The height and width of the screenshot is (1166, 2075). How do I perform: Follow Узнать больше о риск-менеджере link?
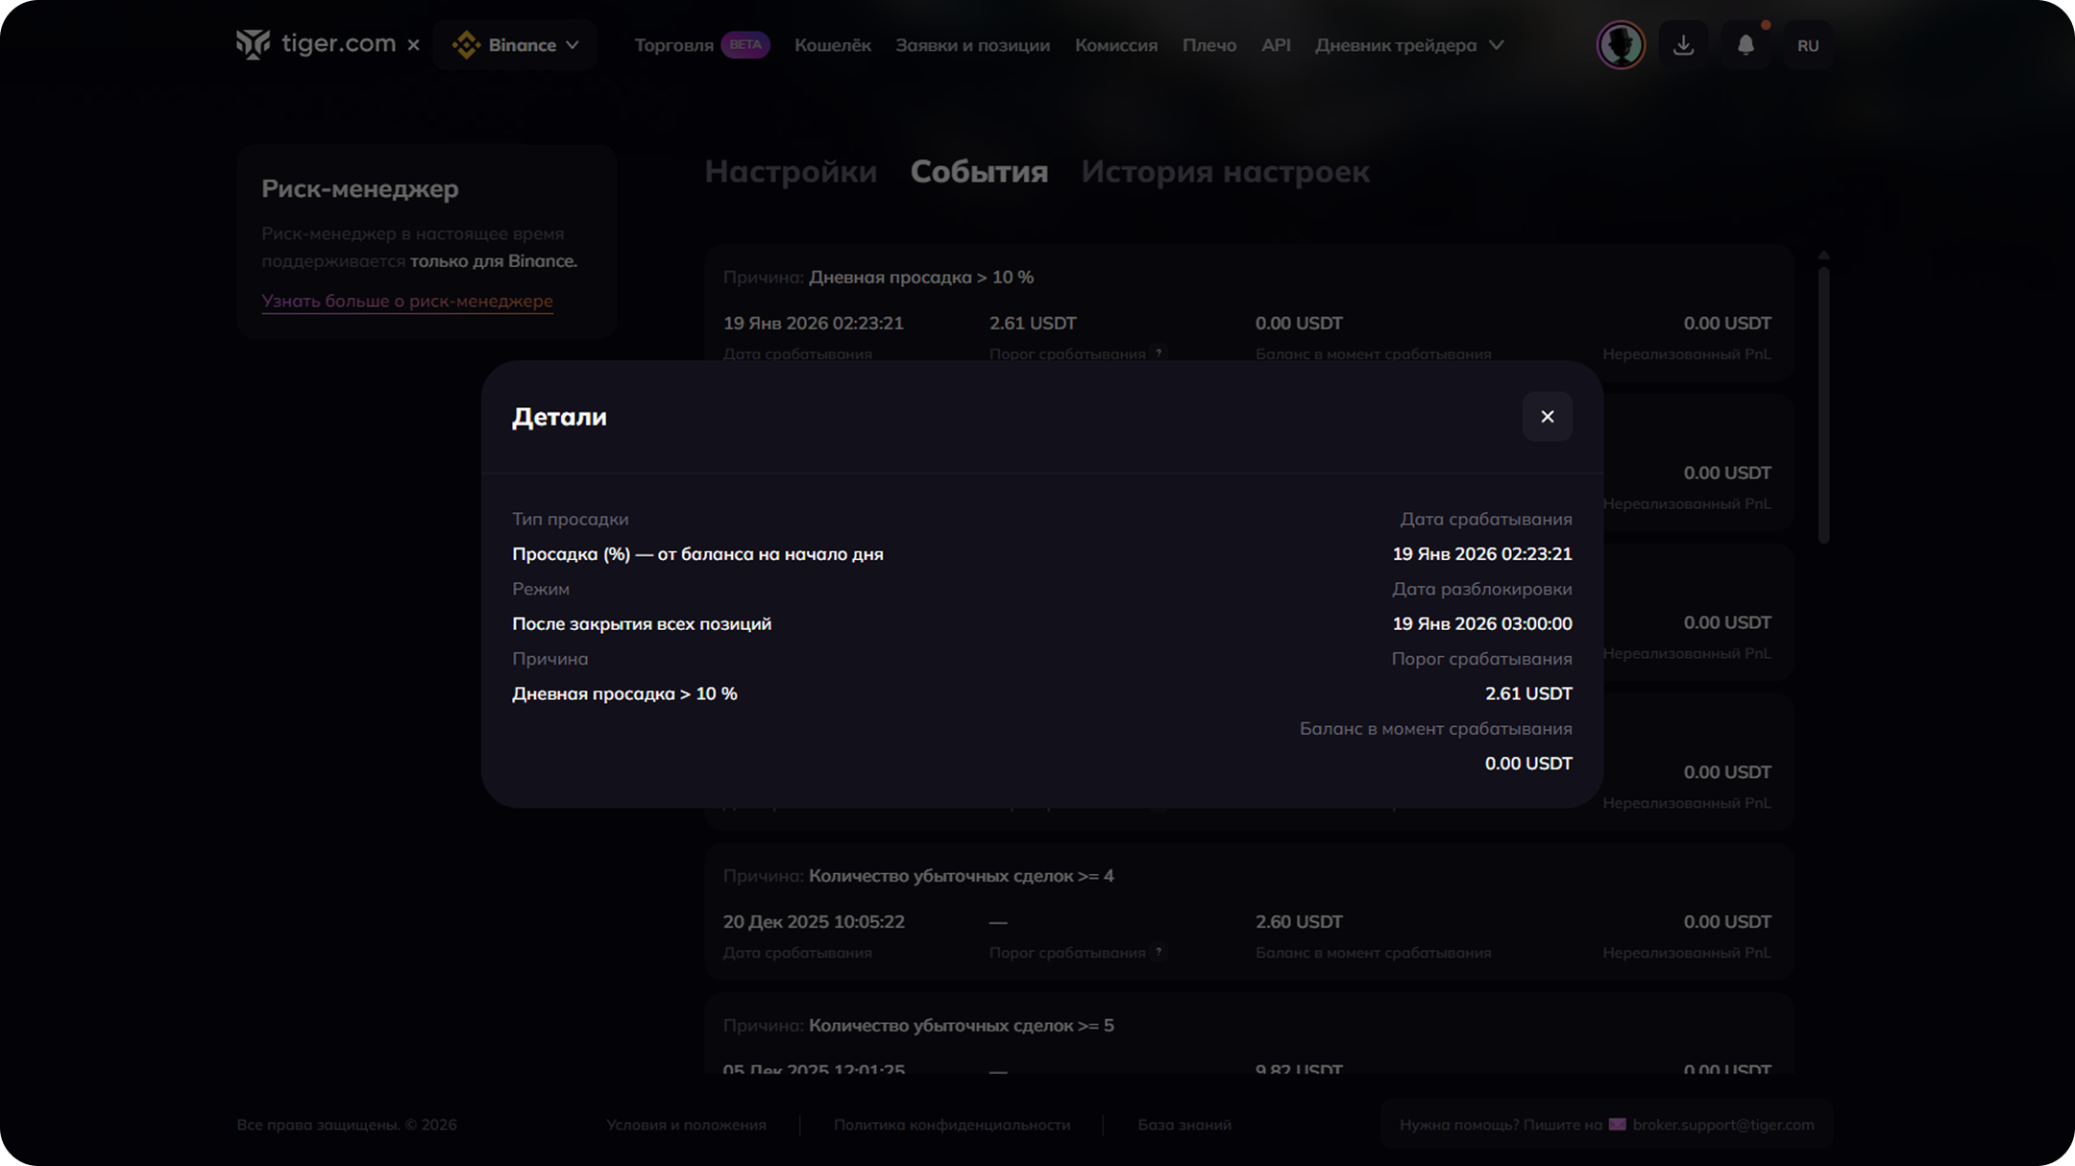click(406, 301)
